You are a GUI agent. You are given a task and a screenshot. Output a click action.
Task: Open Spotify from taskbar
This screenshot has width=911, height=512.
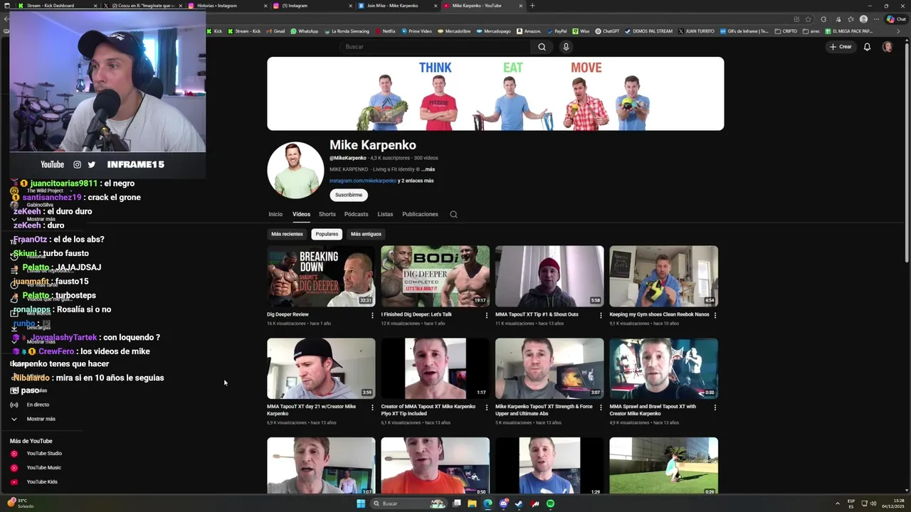click(550, 503)
